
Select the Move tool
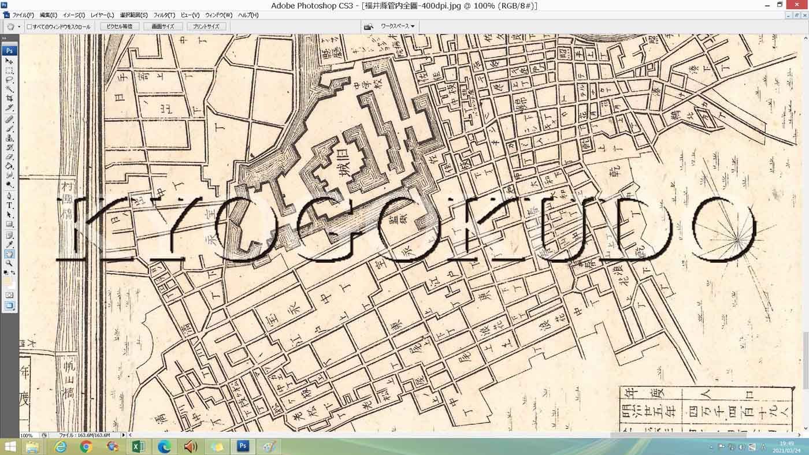coord(9,61)
